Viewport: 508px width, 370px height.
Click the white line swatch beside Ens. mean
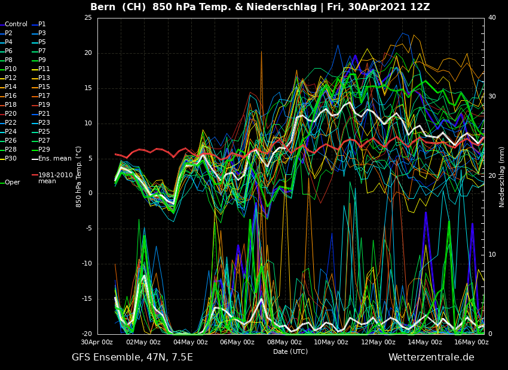point(35,159)
